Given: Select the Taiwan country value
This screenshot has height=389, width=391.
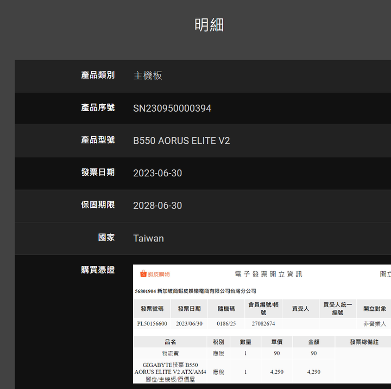Looking at the screenshot, I should [x=149, y=239].
